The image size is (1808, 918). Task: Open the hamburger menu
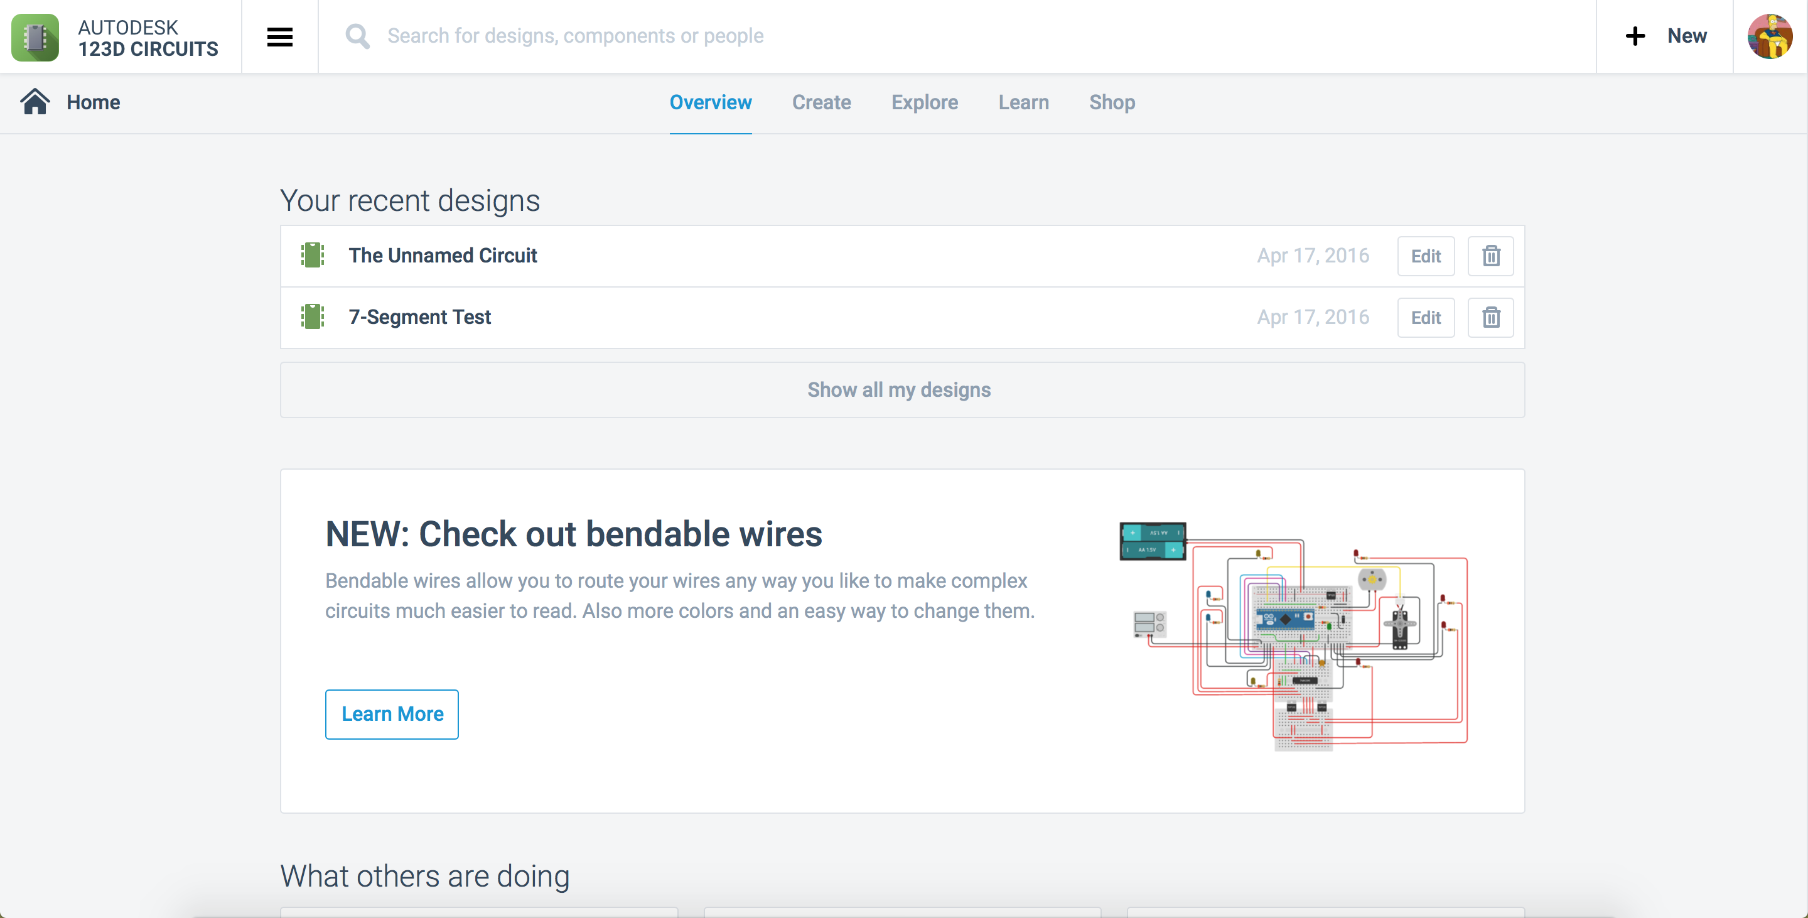point(279,36)
